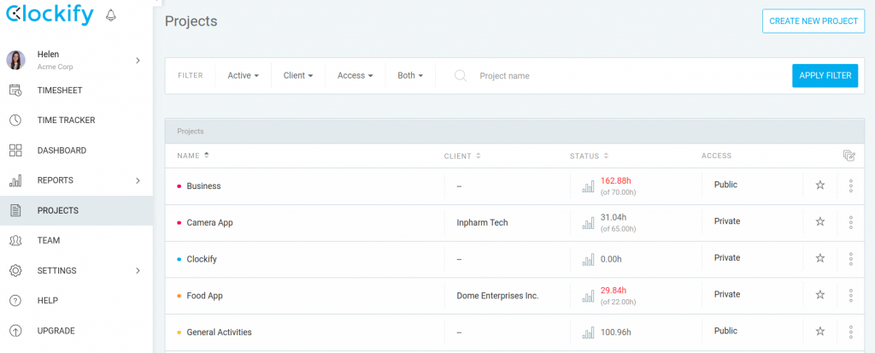Favorite the Camera App project star
Image resolution: width=875 pixels, height=353 pixels.
pyautogui.click(x=820, y=221)
